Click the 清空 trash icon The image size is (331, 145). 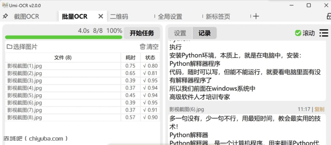tap(143, 47)
